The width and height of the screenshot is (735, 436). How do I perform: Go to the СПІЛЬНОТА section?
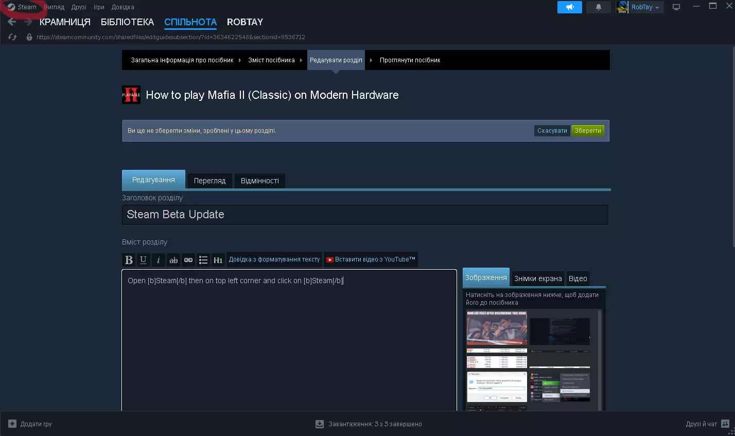(x=190, y=22)
